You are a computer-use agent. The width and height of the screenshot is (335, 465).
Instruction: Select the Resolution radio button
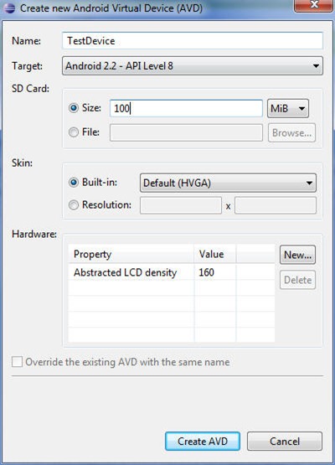coord(74,205)
